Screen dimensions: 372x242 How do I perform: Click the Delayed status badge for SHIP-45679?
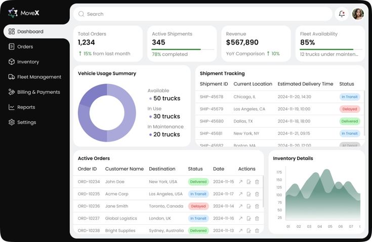point(349,109)
